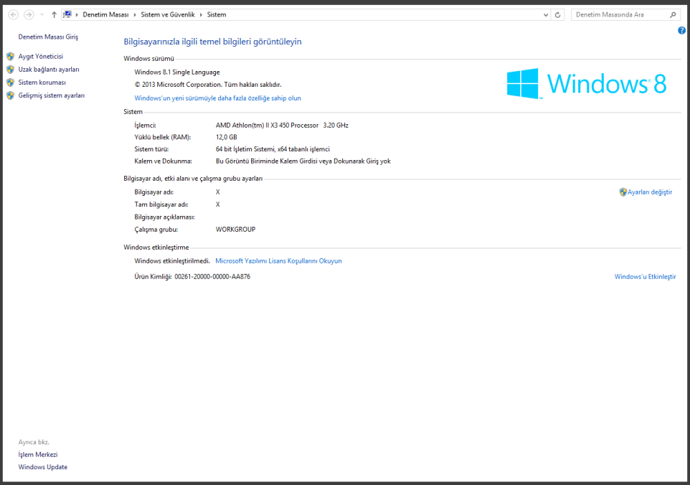Open İşlem Merkezi link

[x=38, y=455]
